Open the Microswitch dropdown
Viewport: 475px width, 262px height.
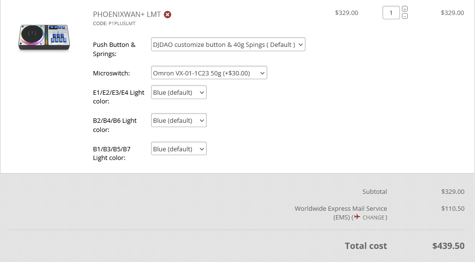tap(209, 73)
